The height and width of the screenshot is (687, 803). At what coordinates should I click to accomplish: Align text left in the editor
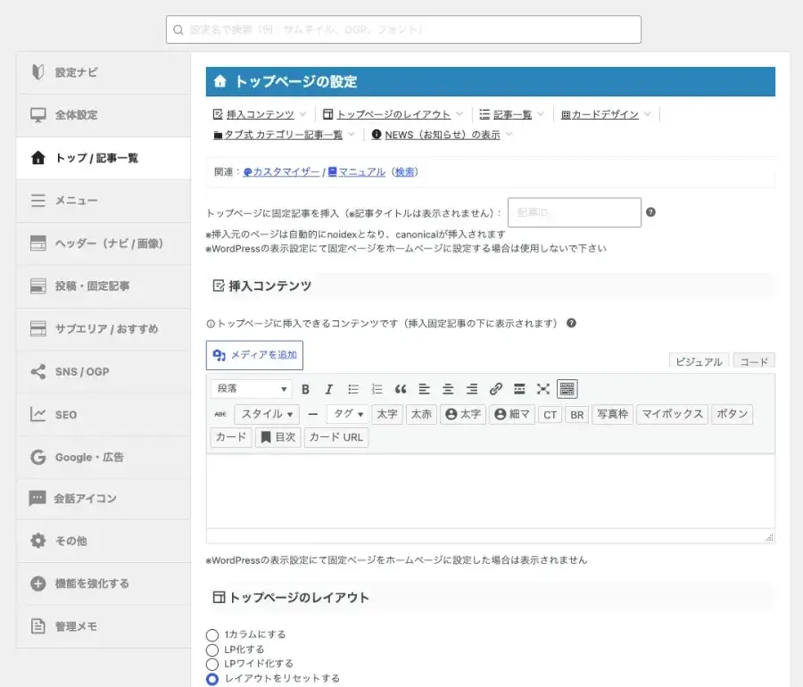tap(424, 390)
